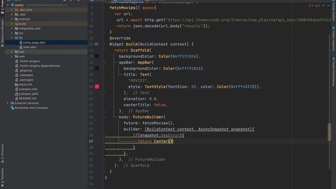Click the build folder icon

pyautogui.click(x=16, y=24)
